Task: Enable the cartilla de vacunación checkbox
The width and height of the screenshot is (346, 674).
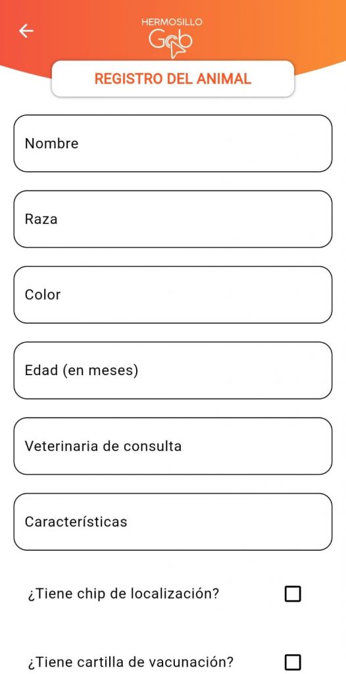Action: [x=293, y=661]
